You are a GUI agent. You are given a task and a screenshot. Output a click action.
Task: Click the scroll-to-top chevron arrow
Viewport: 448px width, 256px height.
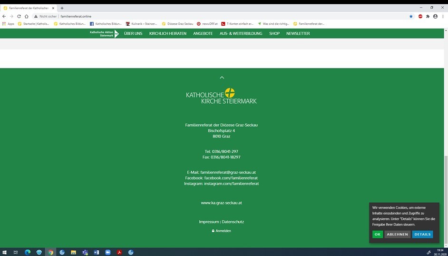point(222,77)
